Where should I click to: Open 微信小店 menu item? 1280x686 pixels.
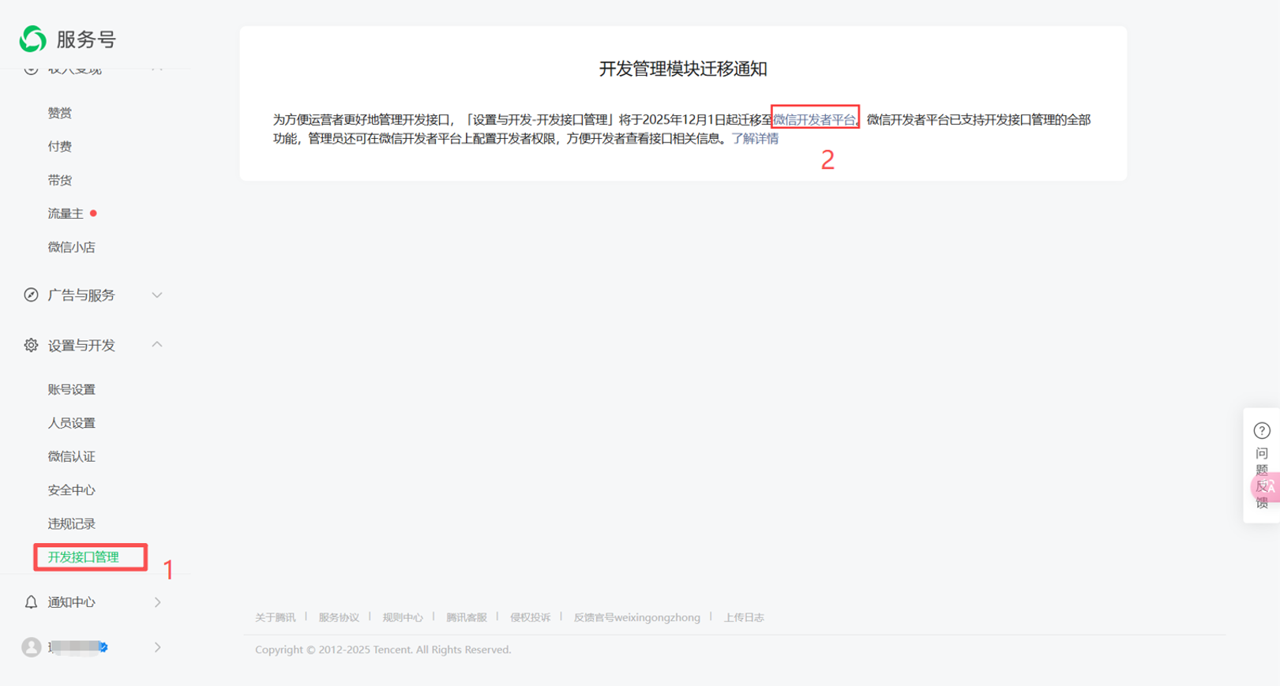72,247
